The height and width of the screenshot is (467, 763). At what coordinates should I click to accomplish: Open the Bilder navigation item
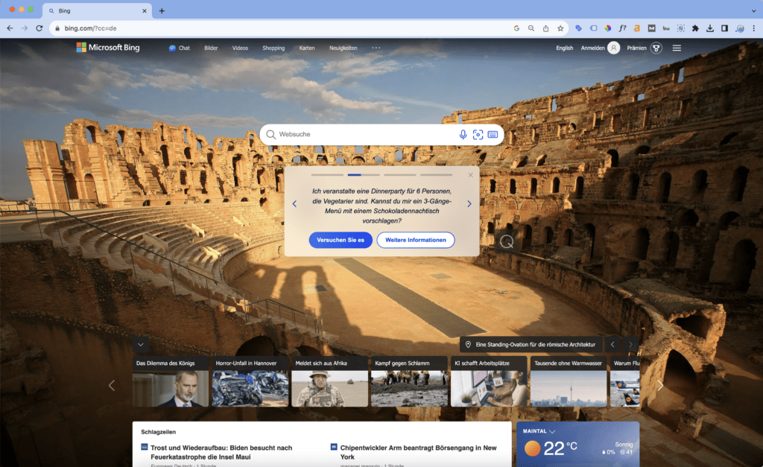(x=211, y=48)
